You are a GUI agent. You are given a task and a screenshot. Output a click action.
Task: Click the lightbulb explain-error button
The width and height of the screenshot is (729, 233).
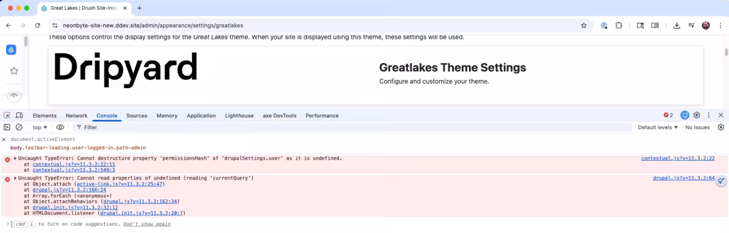point(721,181)
